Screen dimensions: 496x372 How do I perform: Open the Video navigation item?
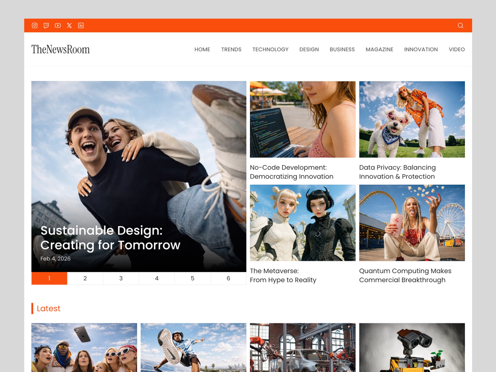456,49
